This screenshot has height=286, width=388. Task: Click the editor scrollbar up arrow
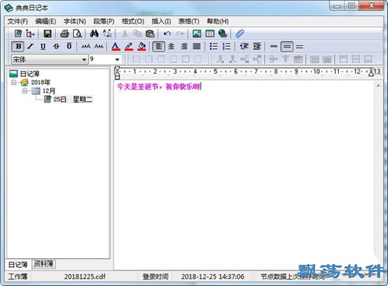(x=378, y=86)
